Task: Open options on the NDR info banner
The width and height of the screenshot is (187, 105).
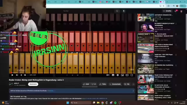Action: click(133, 91)
